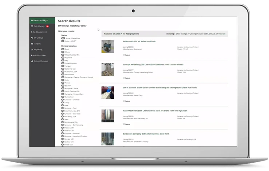
Task: Click the Baldewein stainless tank thumbnail
Action: 108,139
